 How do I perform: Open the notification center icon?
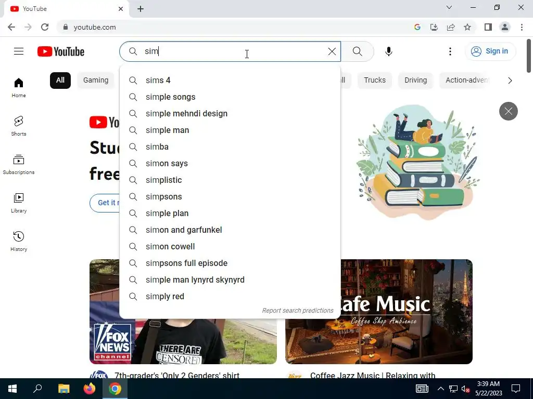coord(516,389)
